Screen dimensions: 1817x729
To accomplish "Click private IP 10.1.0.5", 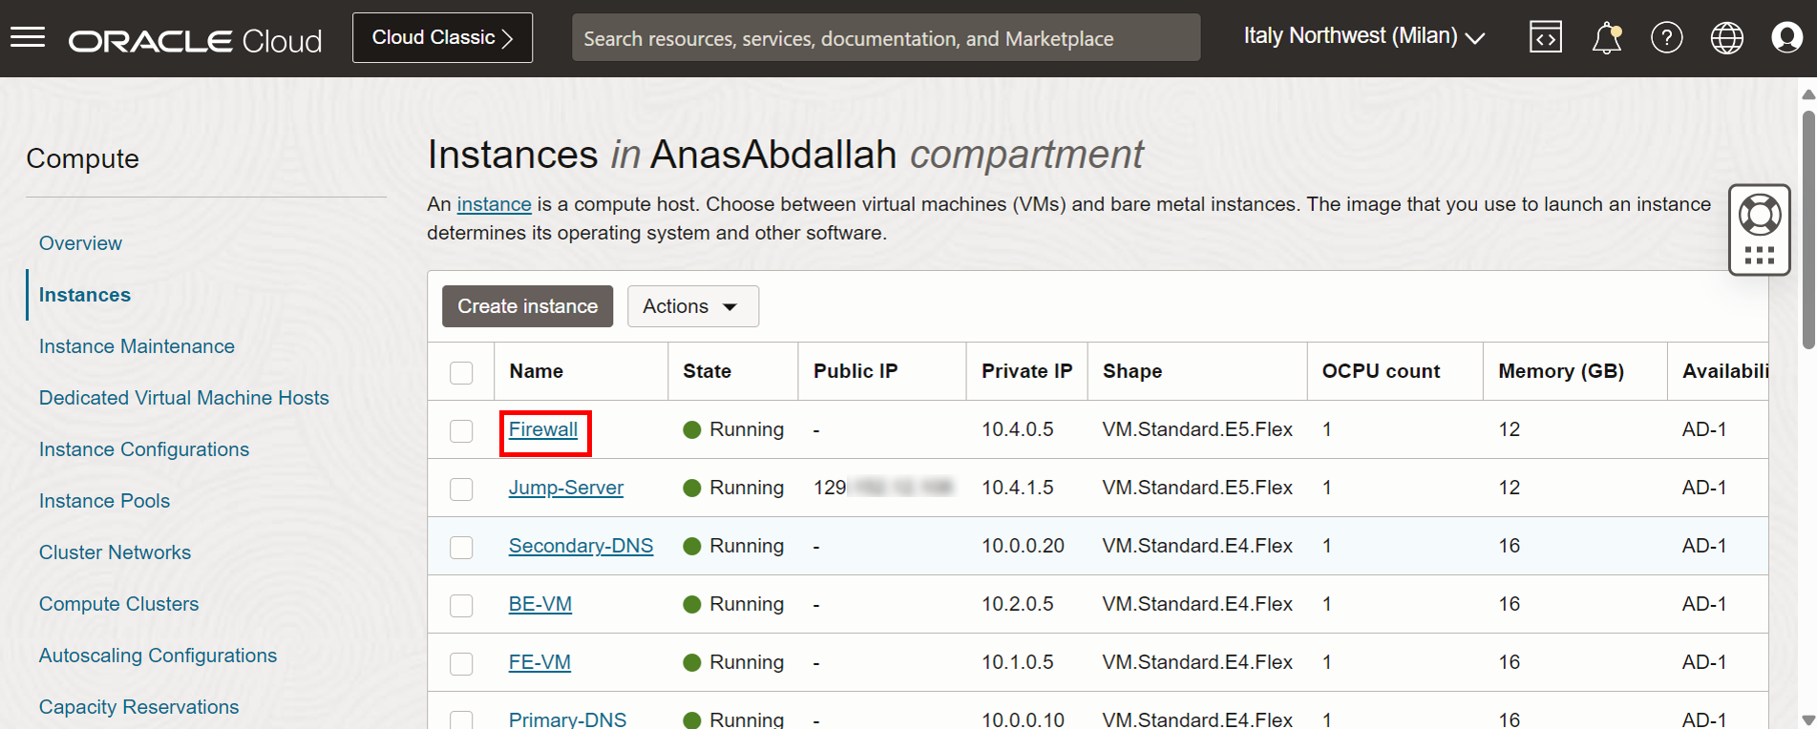I will coord(1018,662).
